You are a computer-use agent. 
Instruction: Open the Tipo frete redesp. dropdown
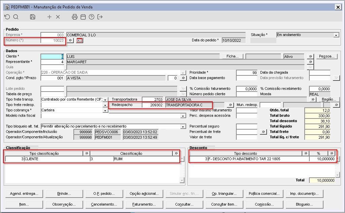pyautogui.click(x=105, y=105)
